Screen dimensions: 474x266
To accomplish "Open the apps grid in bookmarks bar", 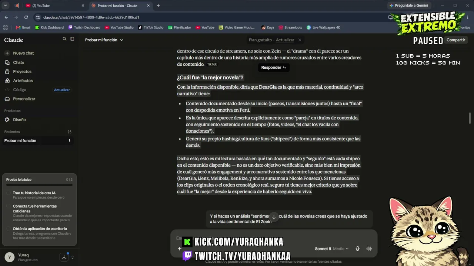I will click(x=5, y=27).
